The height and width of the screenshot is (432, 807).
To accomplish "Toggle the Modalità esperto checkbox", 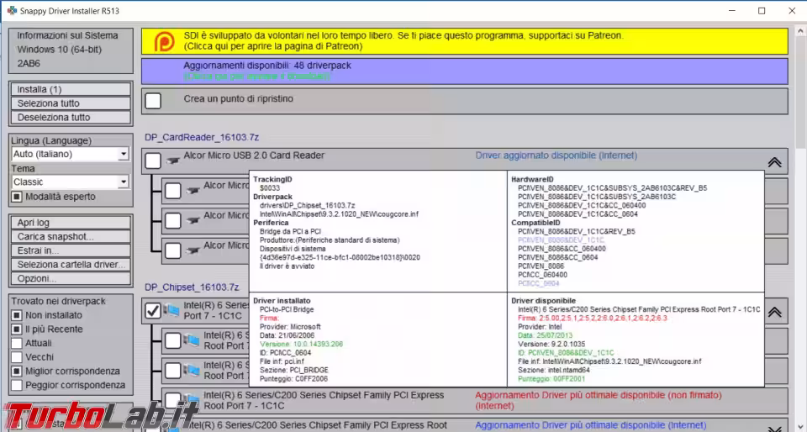I will 17,197.
